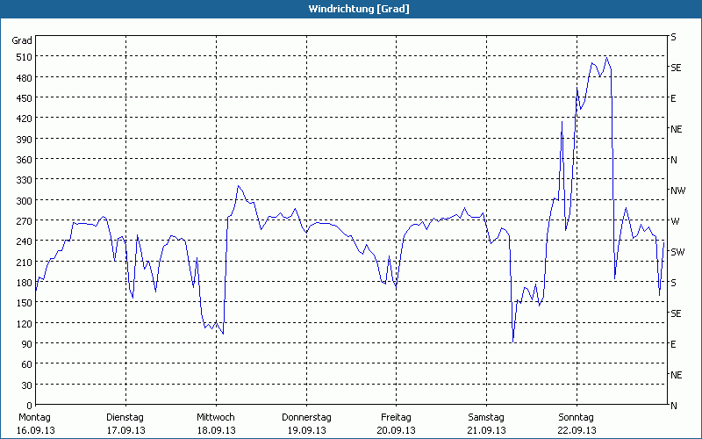Click the 420 left axis label

coord(25,119)
